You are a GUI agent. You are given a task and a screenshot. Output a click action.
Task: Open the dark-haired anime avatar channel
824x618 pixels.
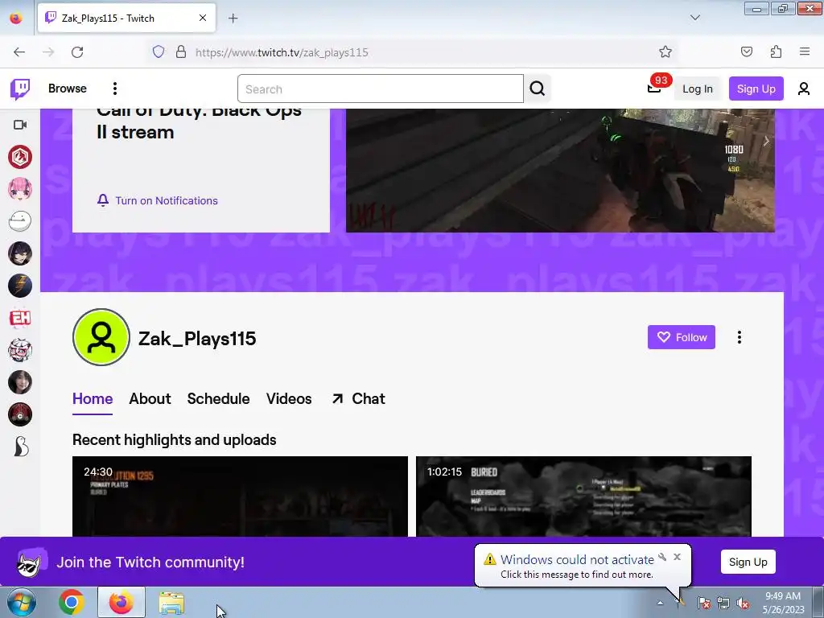click(20, 253)
